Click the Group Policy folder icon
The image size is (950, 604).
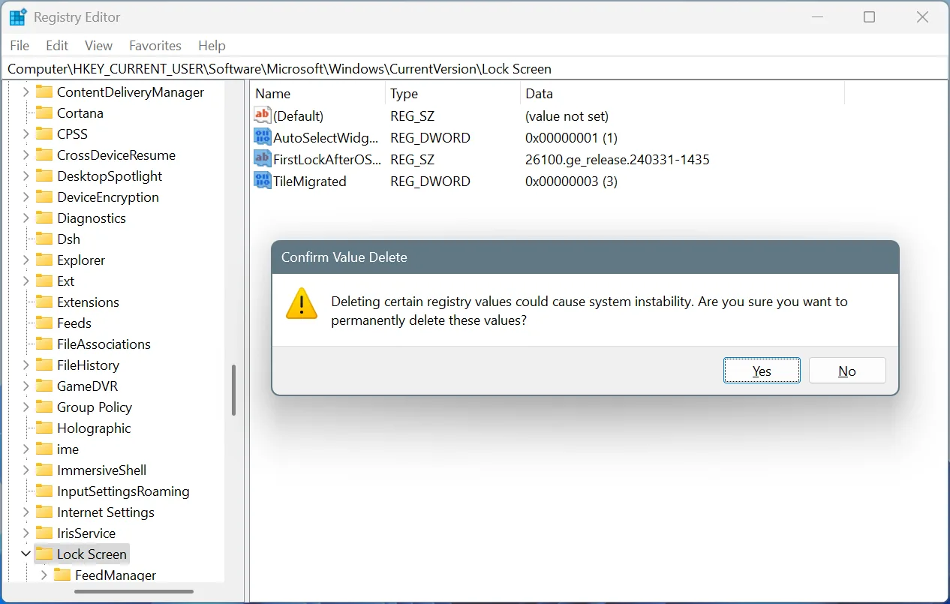tap(44, 407)
